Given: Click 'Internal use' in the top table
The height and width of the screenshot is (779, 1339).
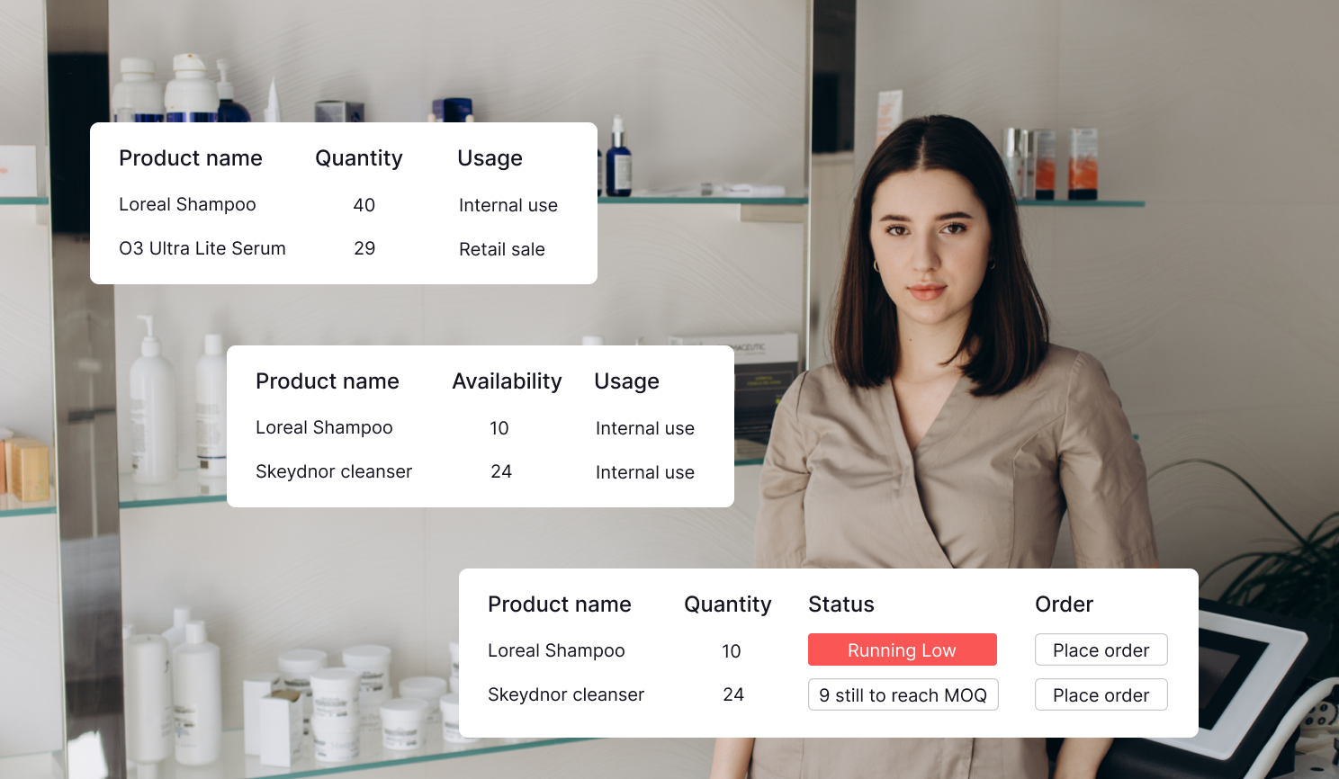Looking at the screenshot, I should (508, 204).
